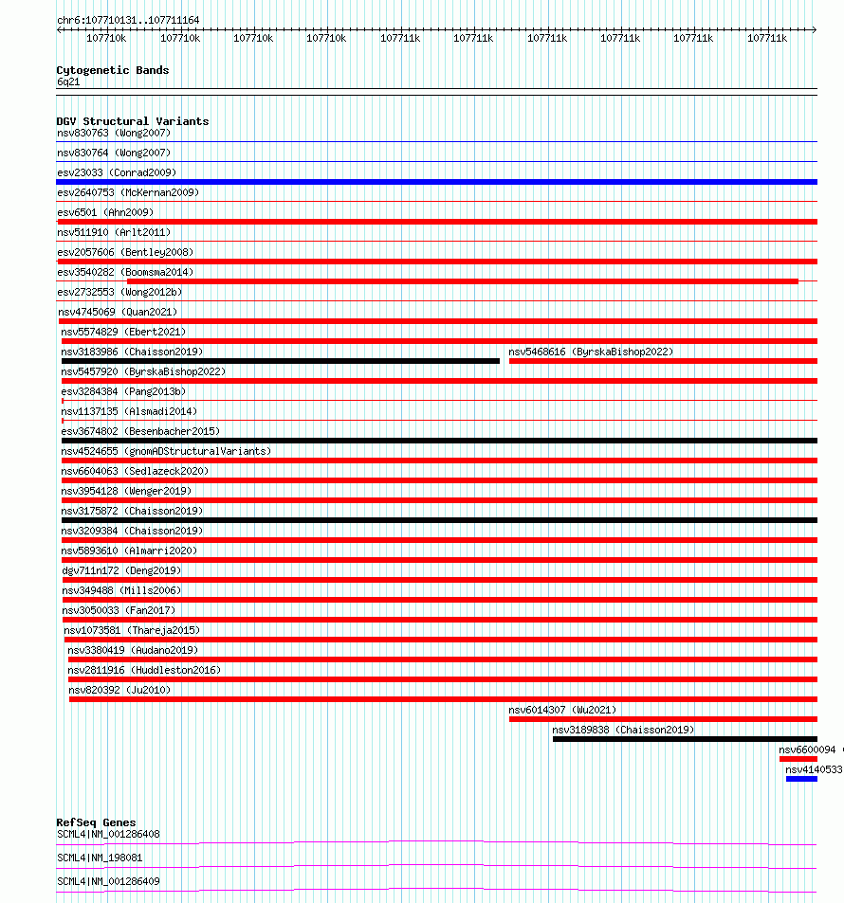
Task: Open nsv6014307 (Wu2021) label
Action: coord(562,710)
